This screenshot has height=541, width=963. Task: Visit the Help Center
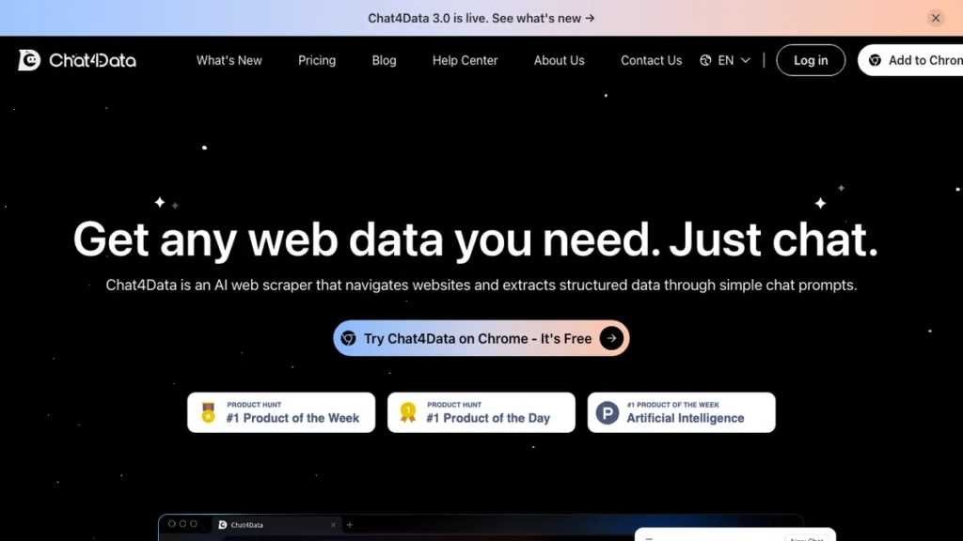click(x=465, y=60)
